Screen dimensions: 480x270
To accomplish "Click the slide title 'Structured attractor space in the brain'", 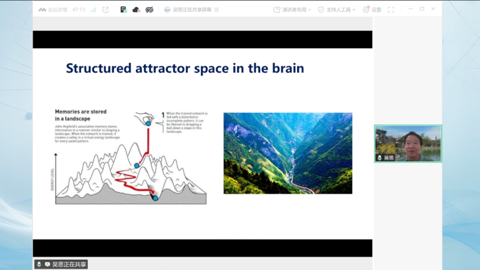I will [185, 68].
